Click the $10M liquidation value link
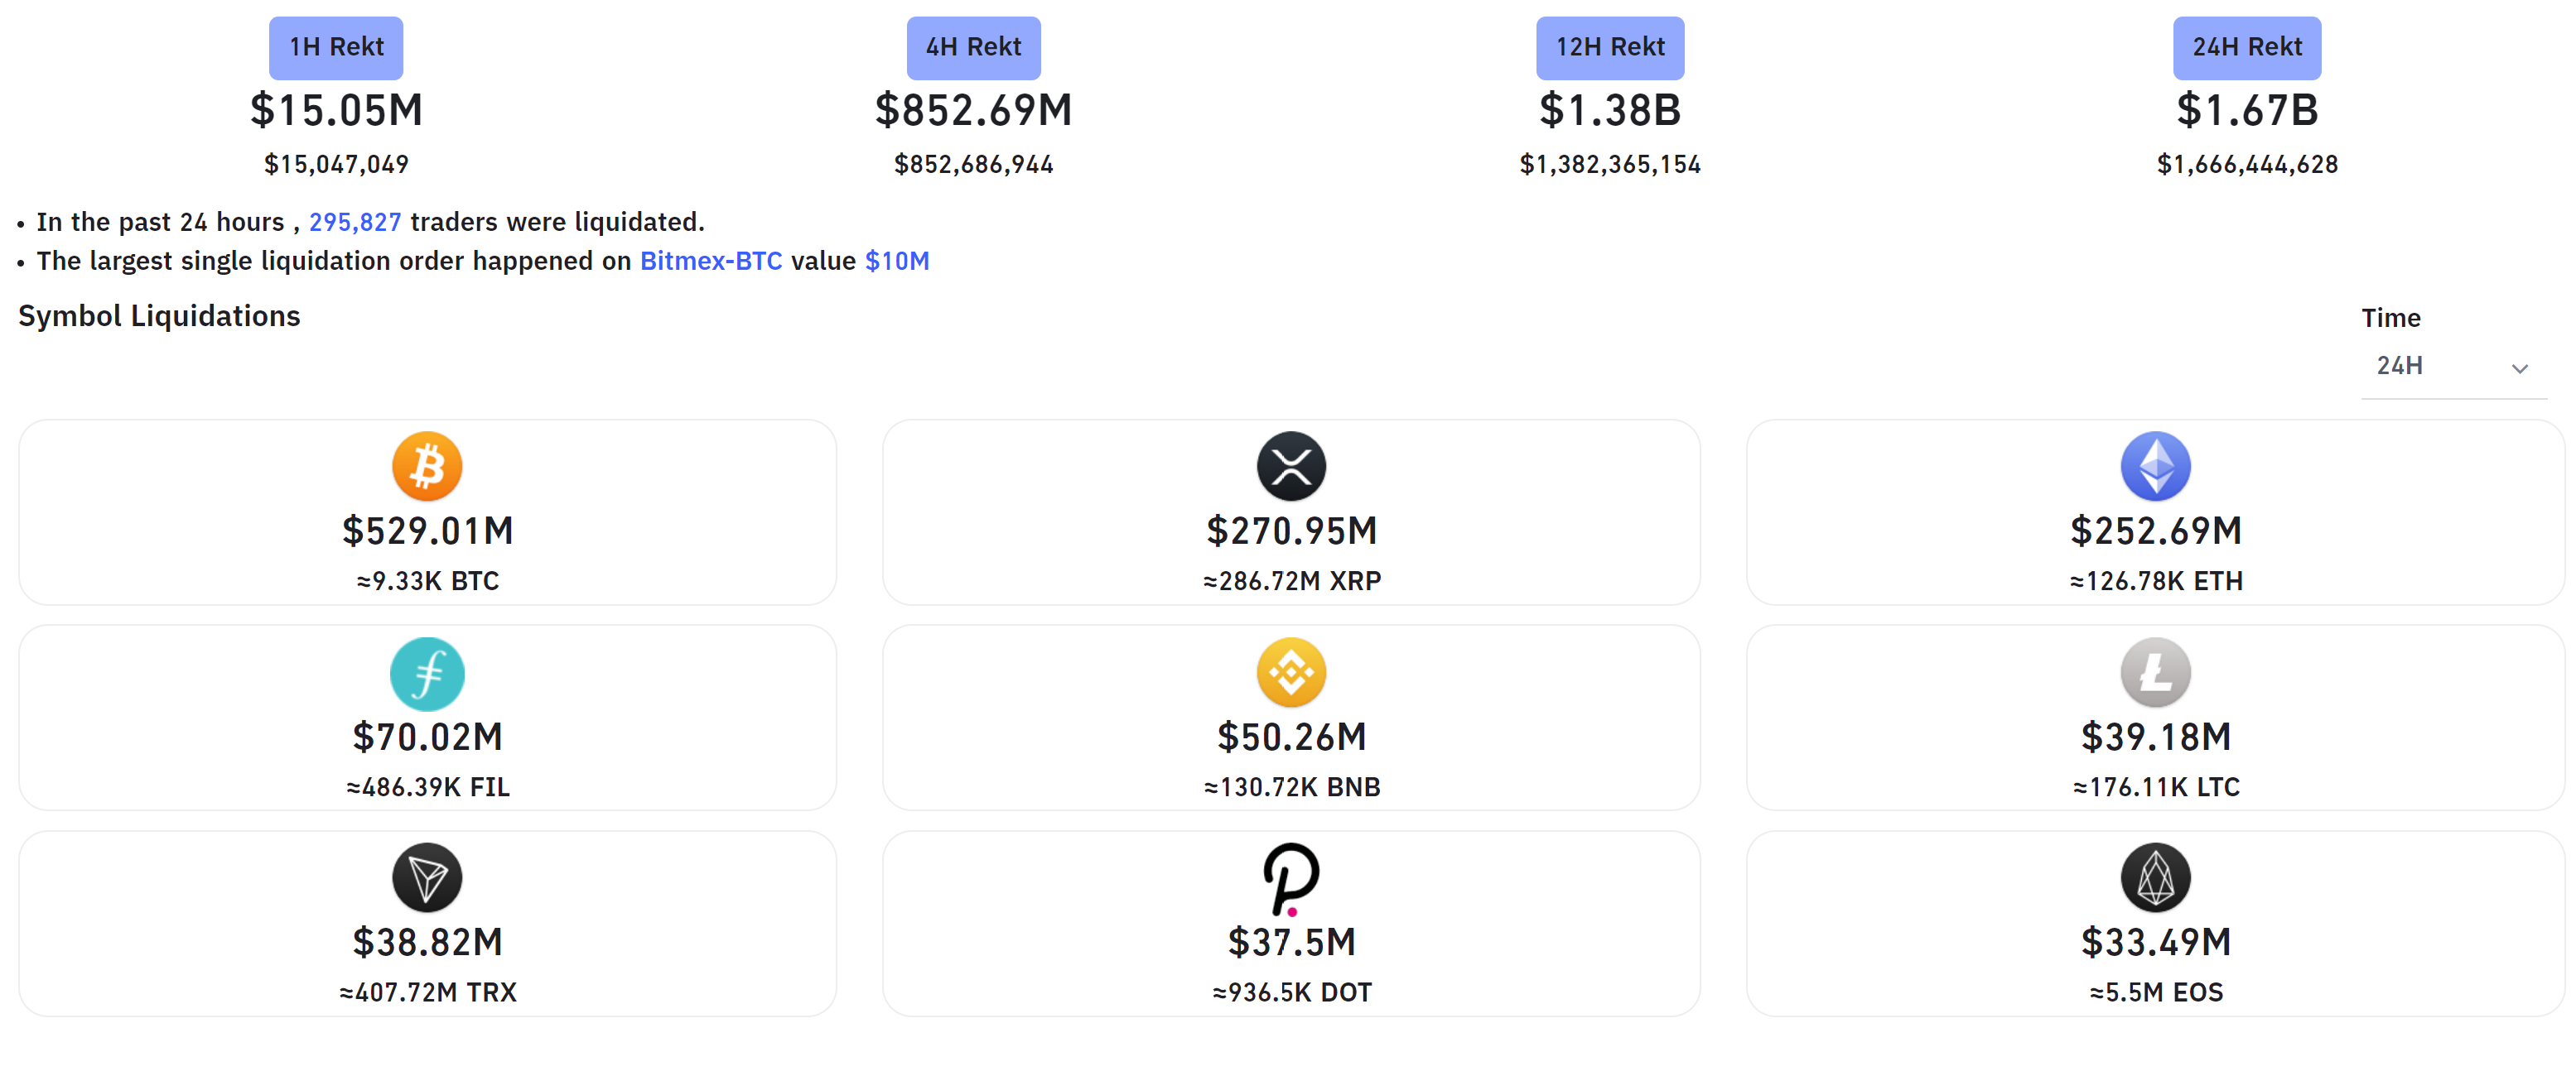 coord(897,261)
